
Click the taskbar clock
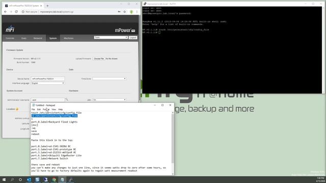[320, 179]
